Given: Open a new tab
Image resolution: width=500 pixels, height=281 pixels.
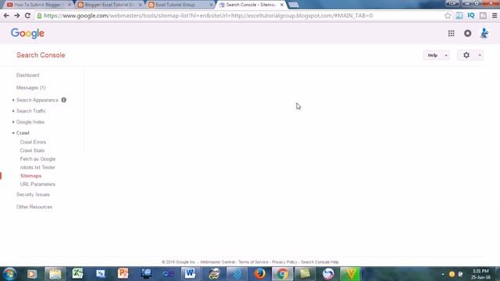Looking at the screenshot, I should 294,5.
